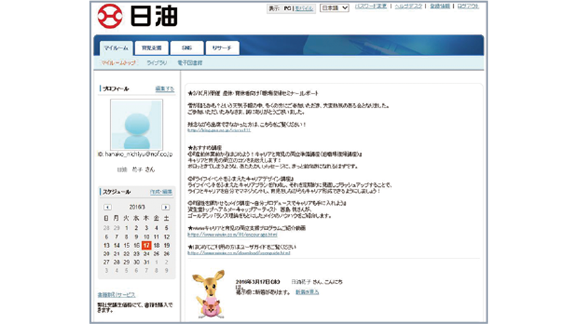Open the リサーチ tab
Viewport: 577px width, 324px height.
(222, 48)
